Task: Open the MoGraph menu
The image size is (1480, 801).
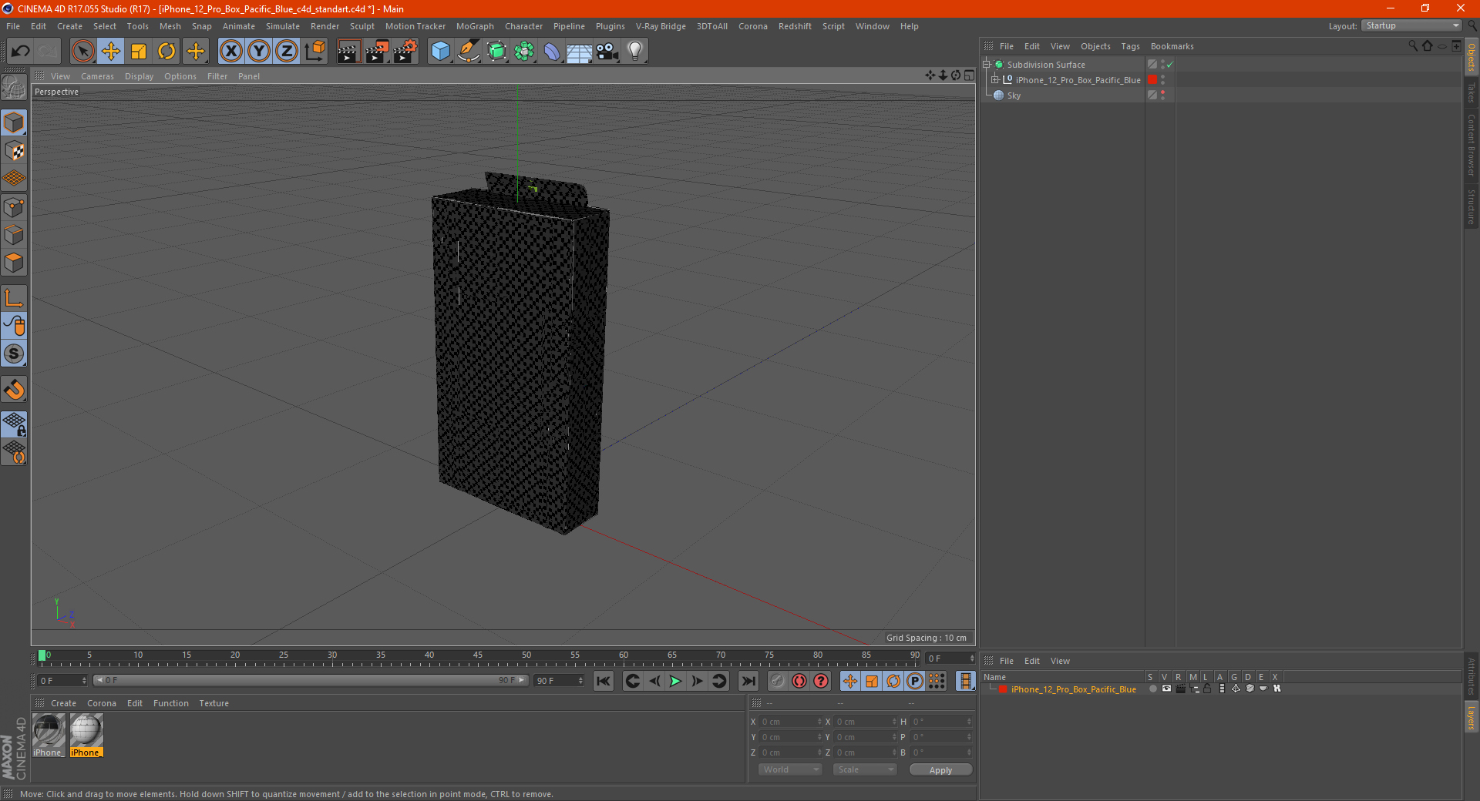Action: pyautogui.click(x=475, y=26)
